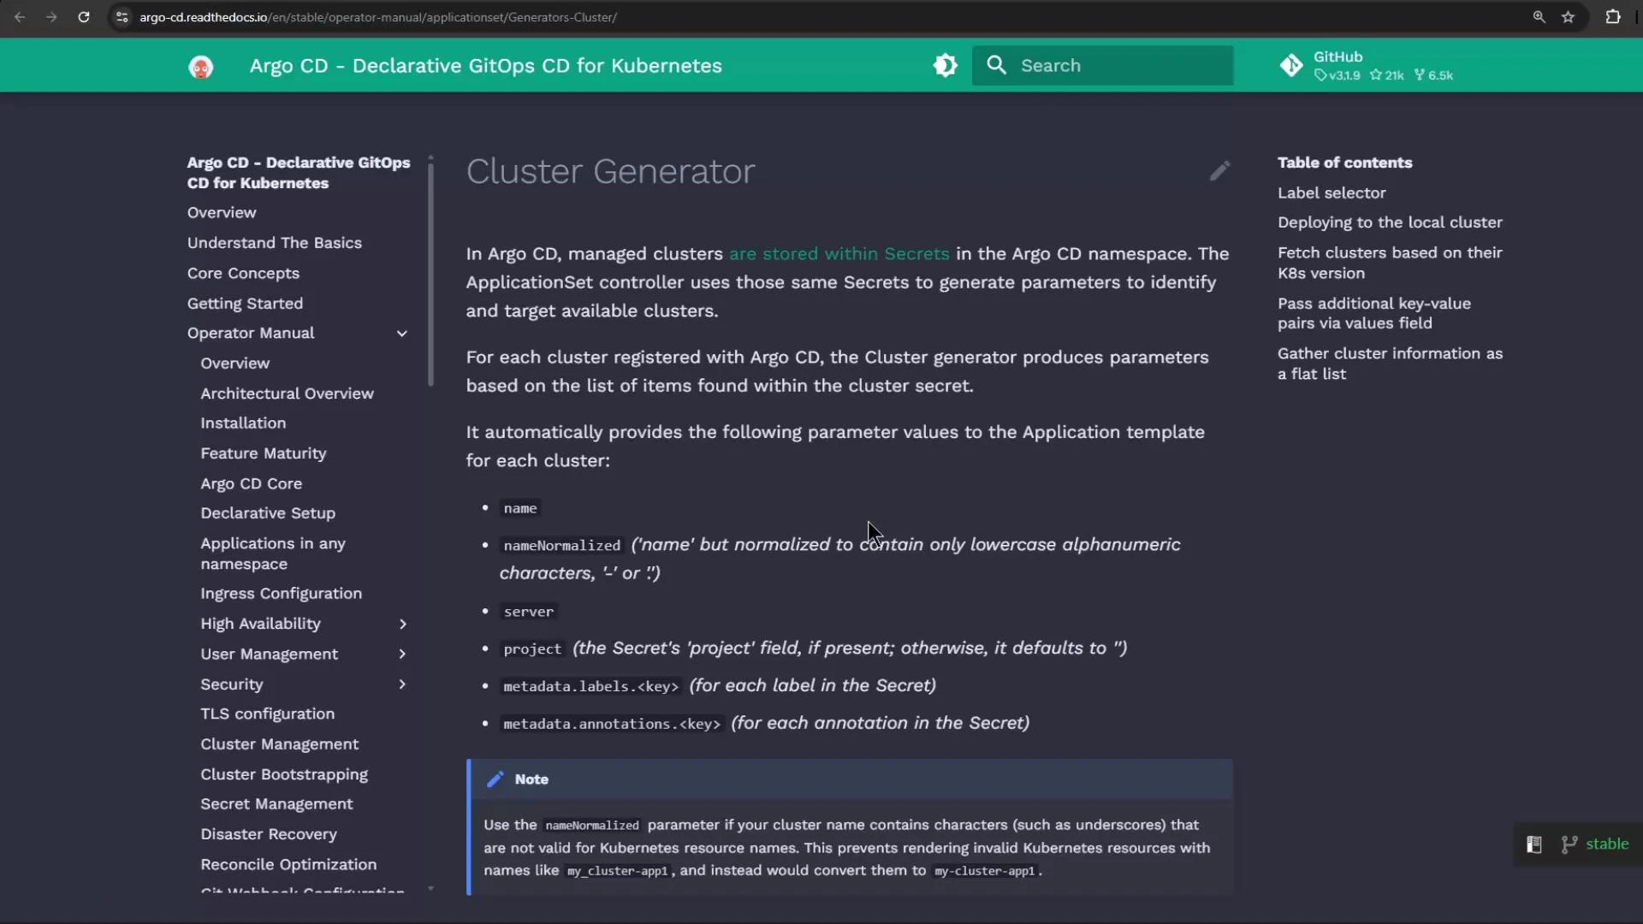Open Cluster Bootstrapping page

(x=284, y=774)
